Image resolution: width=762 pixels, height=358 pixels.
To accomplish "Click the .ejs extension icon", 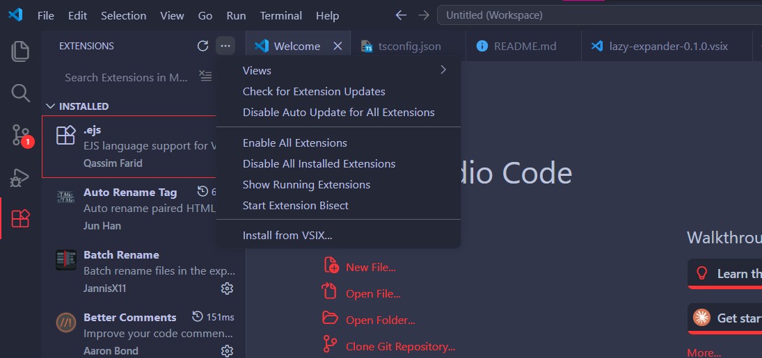I will click(x=66, y=135).
